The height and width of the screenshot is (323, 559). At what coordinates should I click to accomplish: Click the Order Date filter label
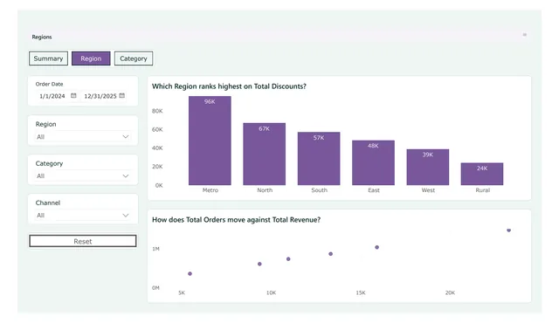[x=49, y=84]
